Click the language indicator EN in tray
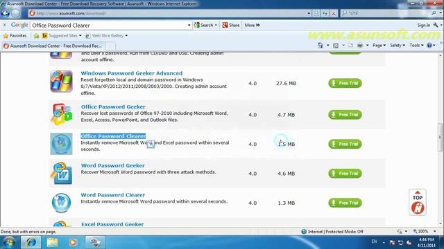Screen dimensions: 444x249 (374, 241)
